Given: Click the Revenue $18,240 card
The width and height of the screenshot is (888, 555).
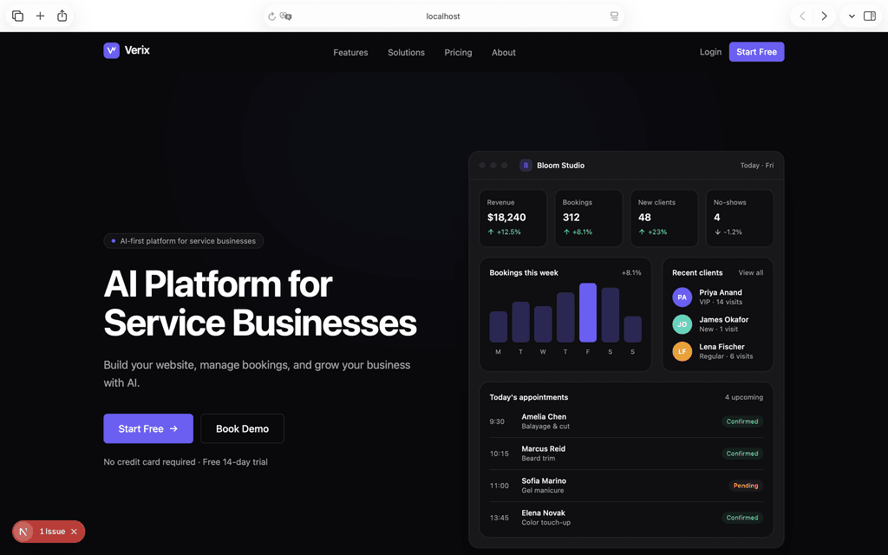Looking at the screenshot, I should (x=513, y=218).
